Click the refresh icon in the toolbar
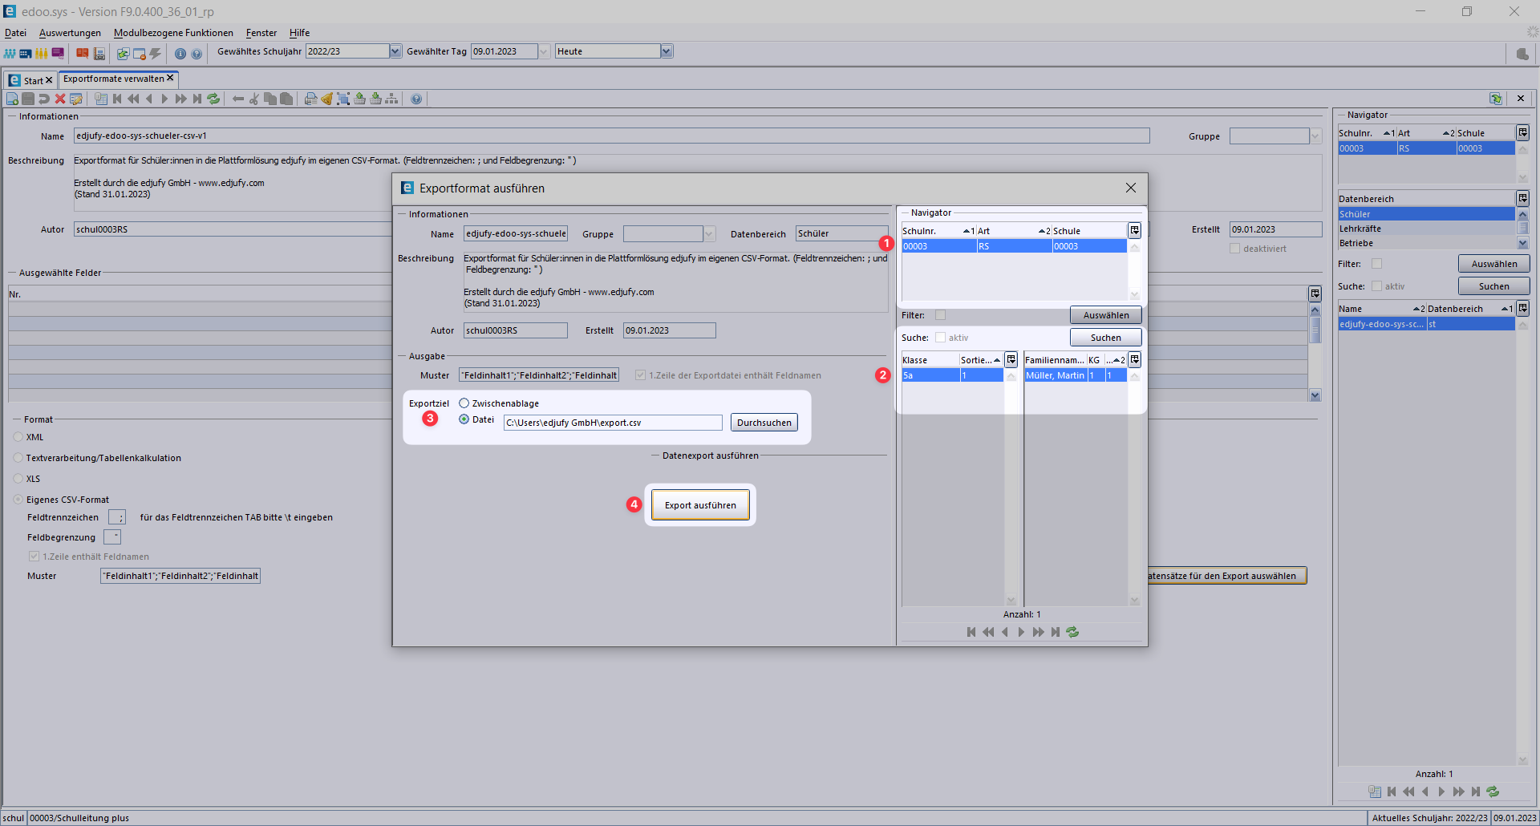This screenshot has height=826, width=1540. [x=213, y=99]
